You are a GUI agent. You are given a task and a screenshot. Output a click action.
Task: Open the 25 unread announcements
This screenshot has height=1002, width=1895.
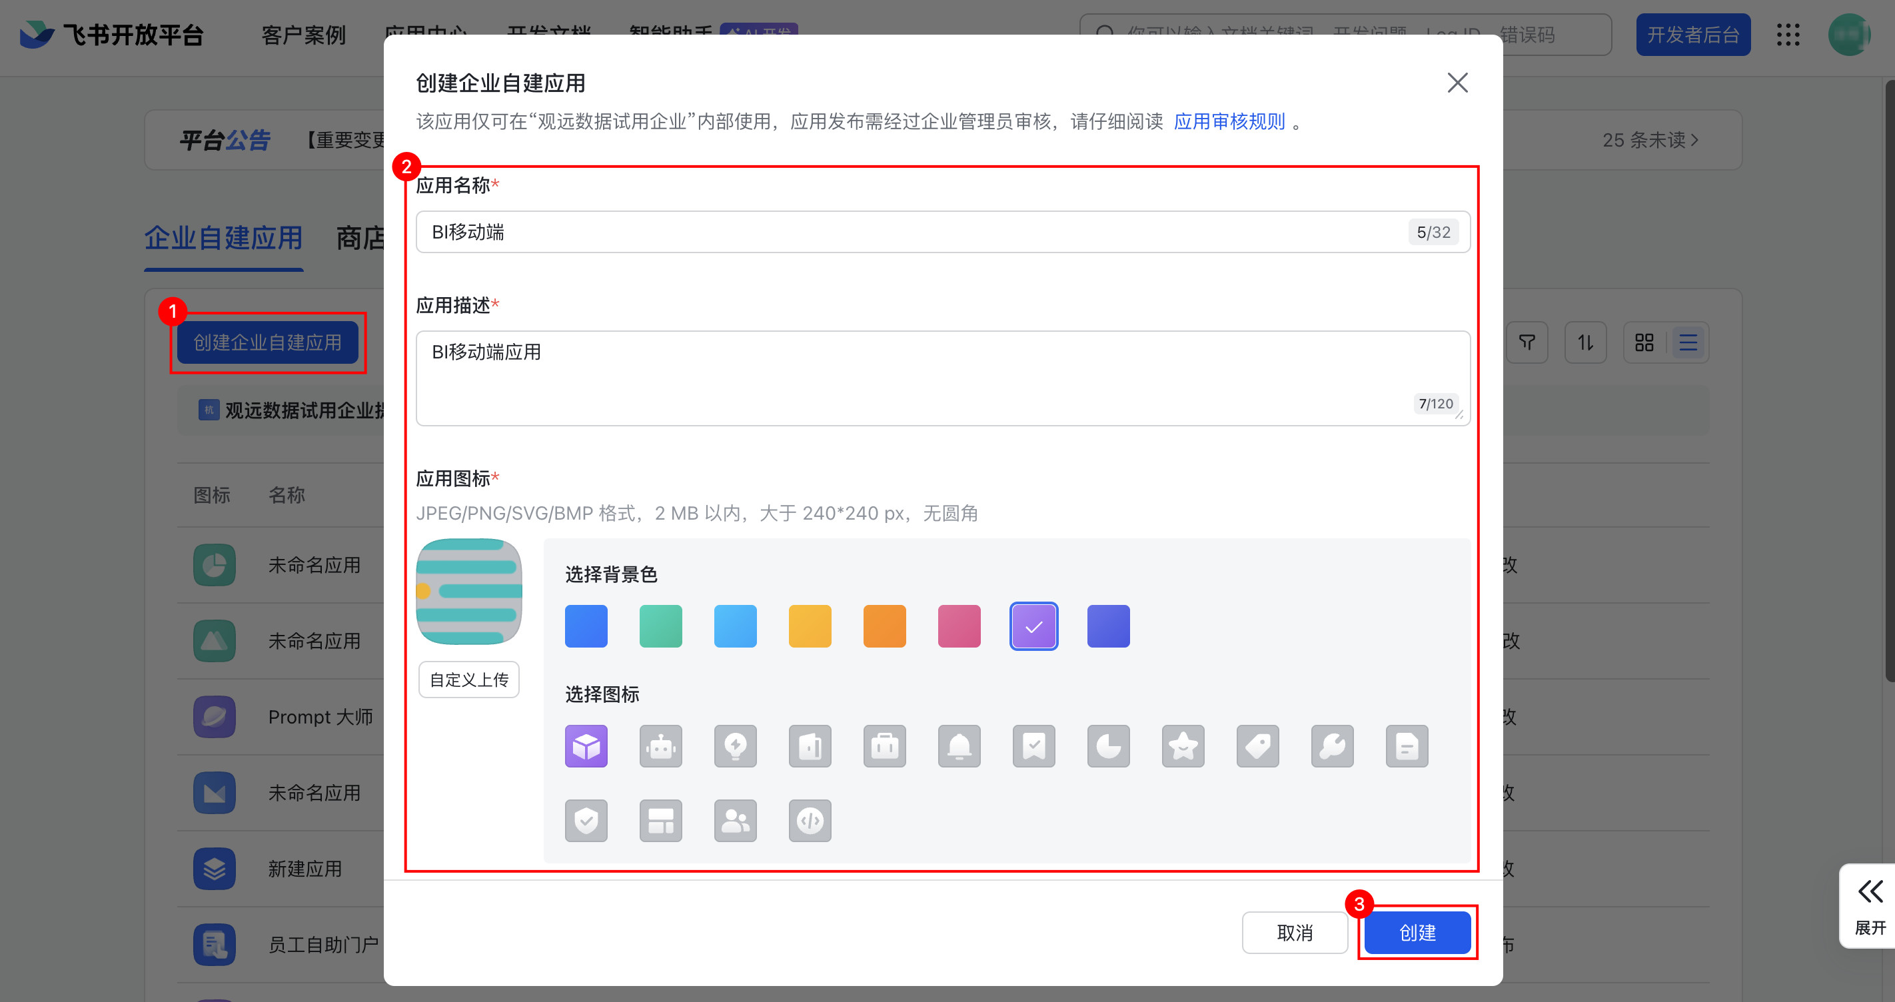tap(1650, 140)
